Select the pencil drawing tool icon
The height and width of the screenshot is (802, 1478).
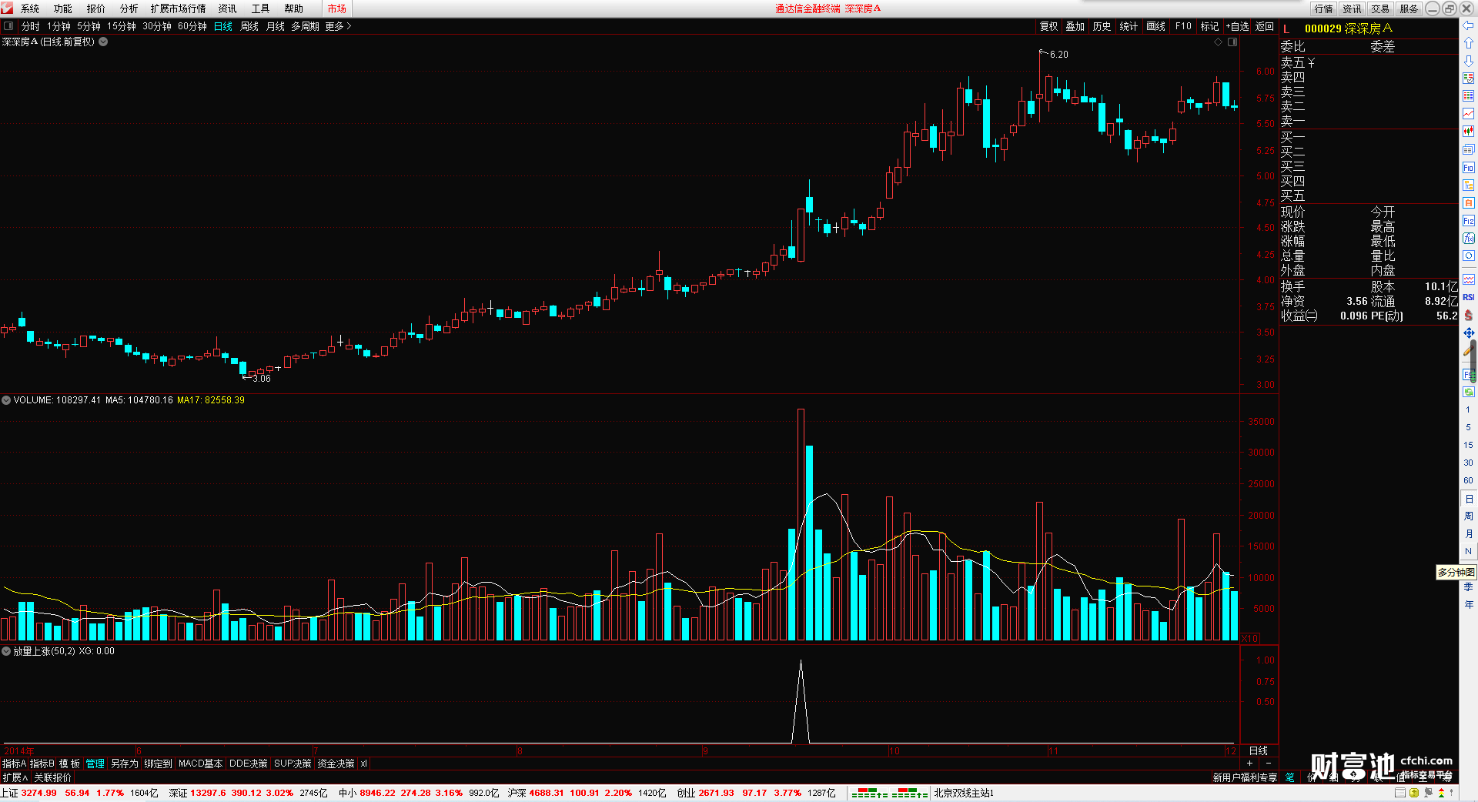(1468, 351)
